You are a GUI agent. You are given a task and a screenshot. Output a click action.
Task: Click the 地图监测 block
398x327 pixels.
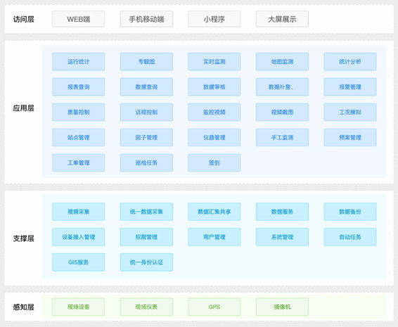tap(282, 62)
